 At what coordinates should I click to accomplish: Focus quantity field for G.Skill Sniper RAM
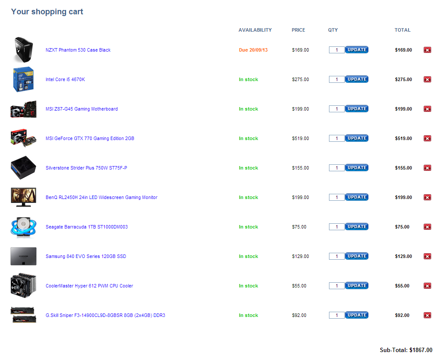click(336, 316)
